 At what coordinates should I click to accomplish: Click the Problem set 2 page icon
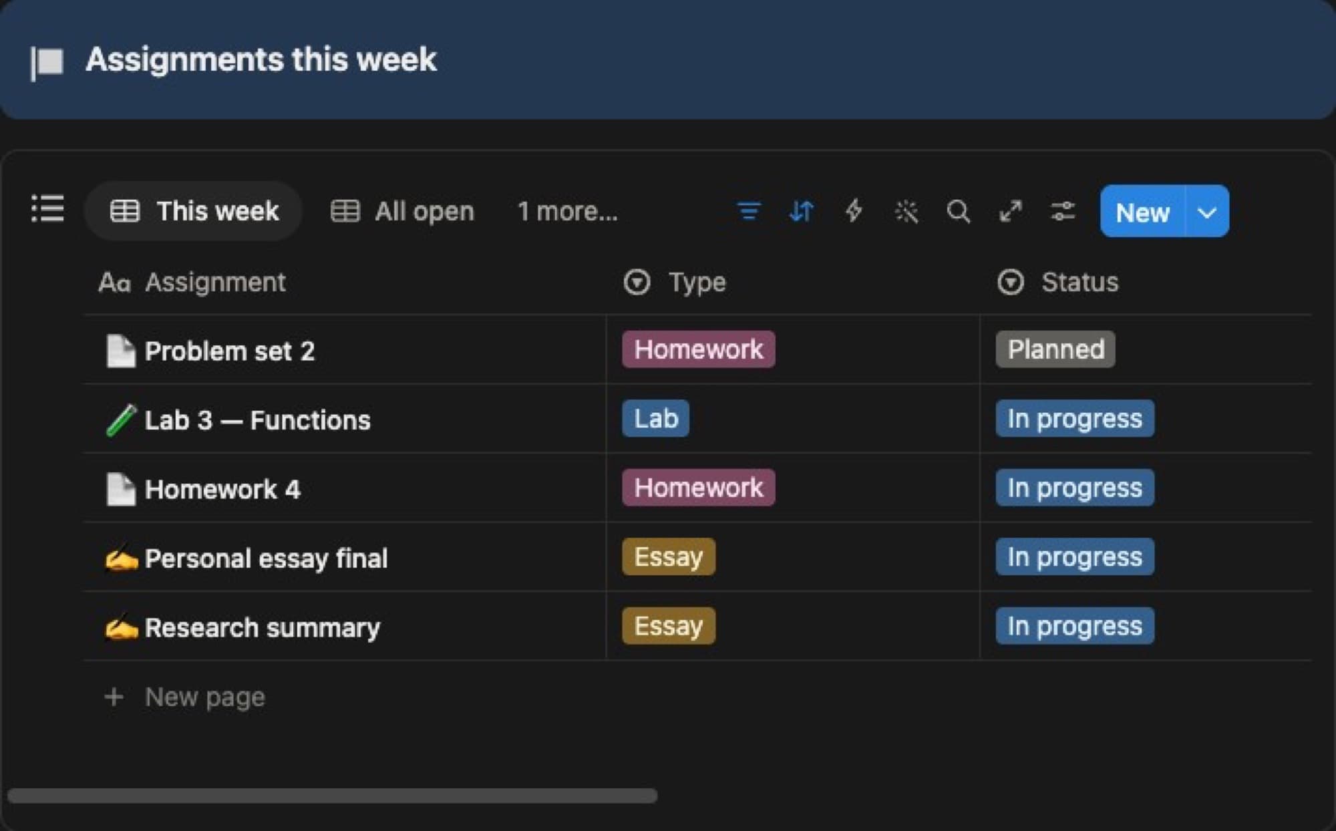click(121, 351)
